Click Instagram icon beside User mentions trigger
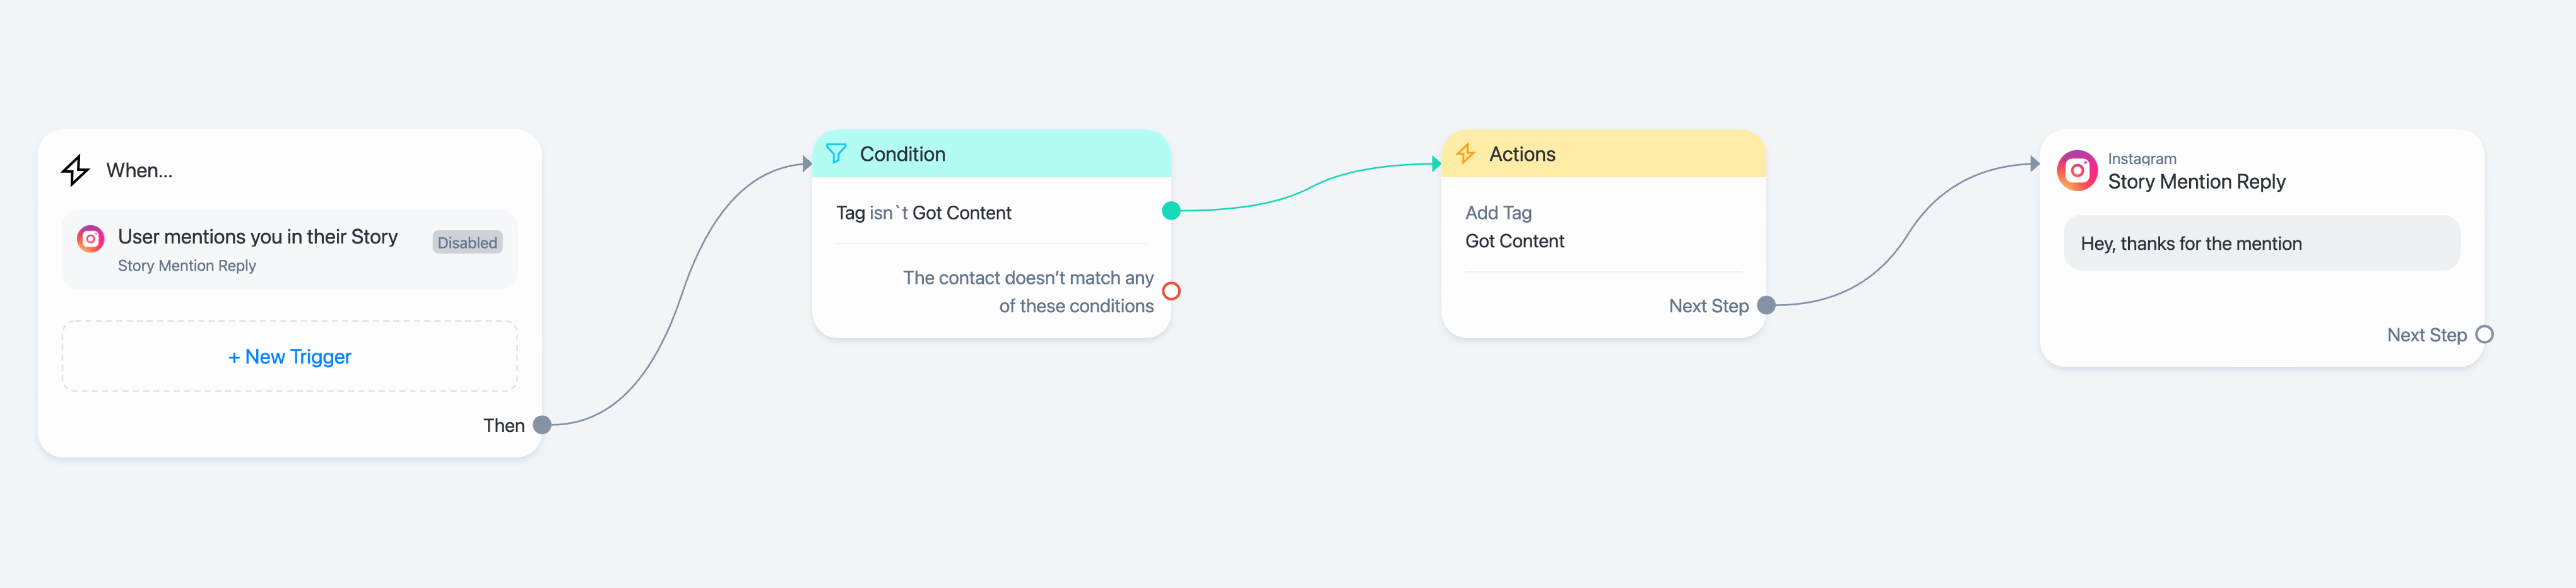 [x=91, y=239]
